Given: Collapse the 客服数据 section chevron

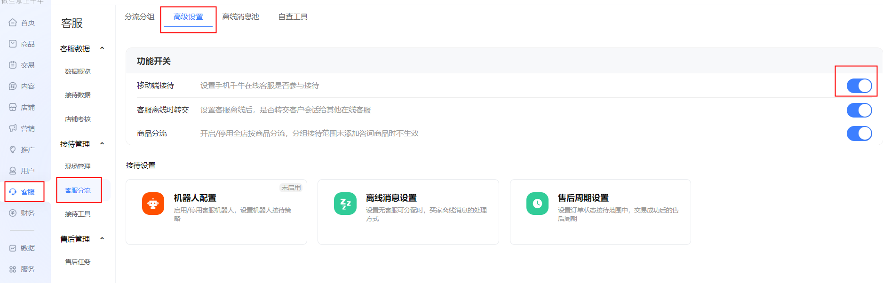Looking at the screenshot, I should [x=102, y=48].
